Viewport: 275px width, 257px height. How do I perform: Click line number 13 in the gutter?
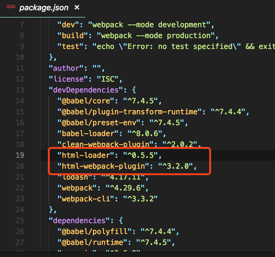click(20, 90)
